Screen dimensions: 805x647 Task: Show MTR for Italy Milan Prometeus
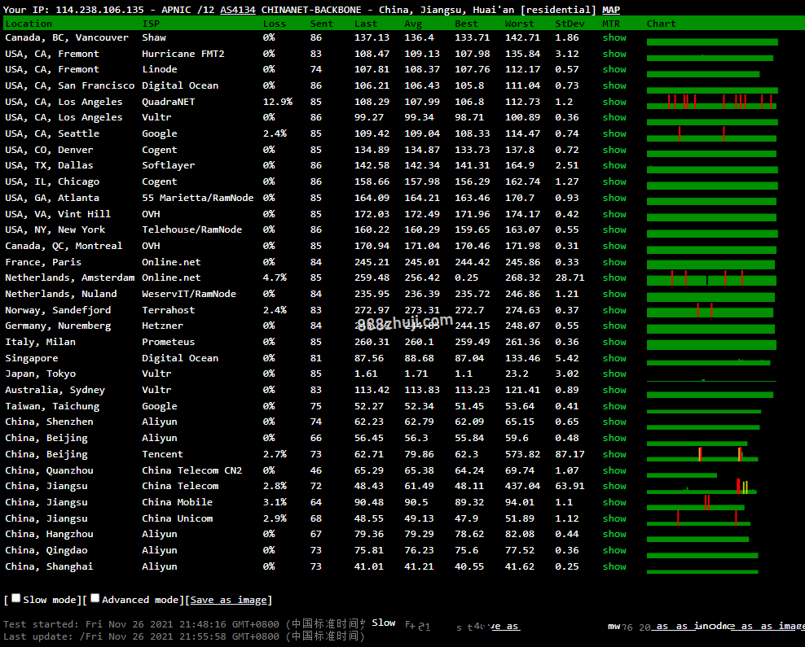point(614,342)
